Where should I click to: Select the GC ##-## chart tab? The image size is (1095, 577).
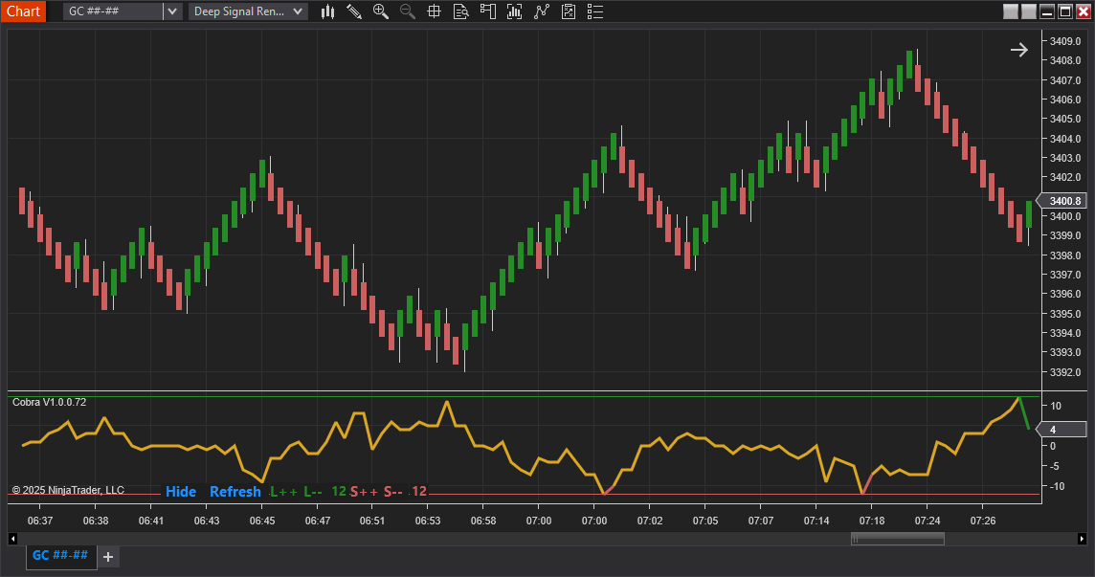pyautogui.click(x=60, y=556)
